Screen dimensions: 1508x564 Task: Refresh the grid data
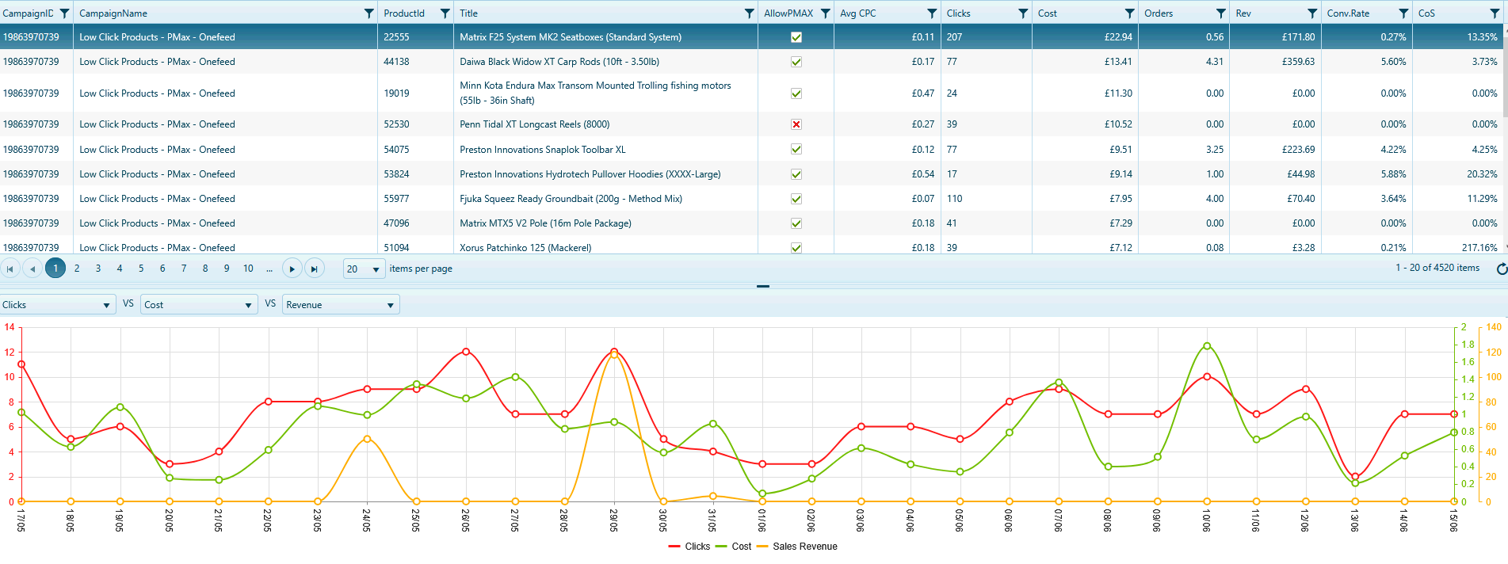pos(1501,269)
